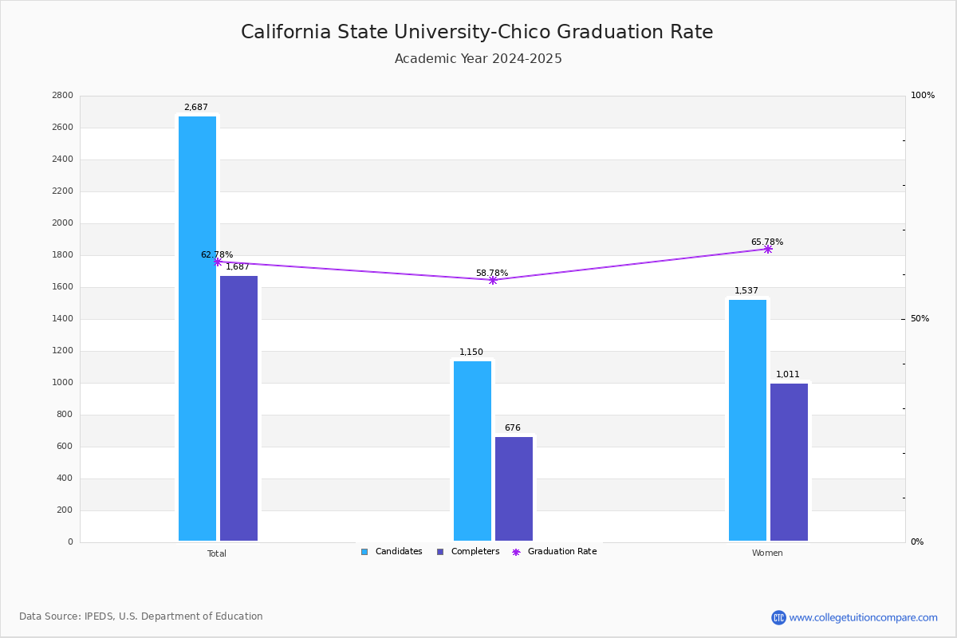The height and width of the screenshot is (638, 957).
Task: Click the Graduation Rate star legend icon
Action: [x=516, y=552]
